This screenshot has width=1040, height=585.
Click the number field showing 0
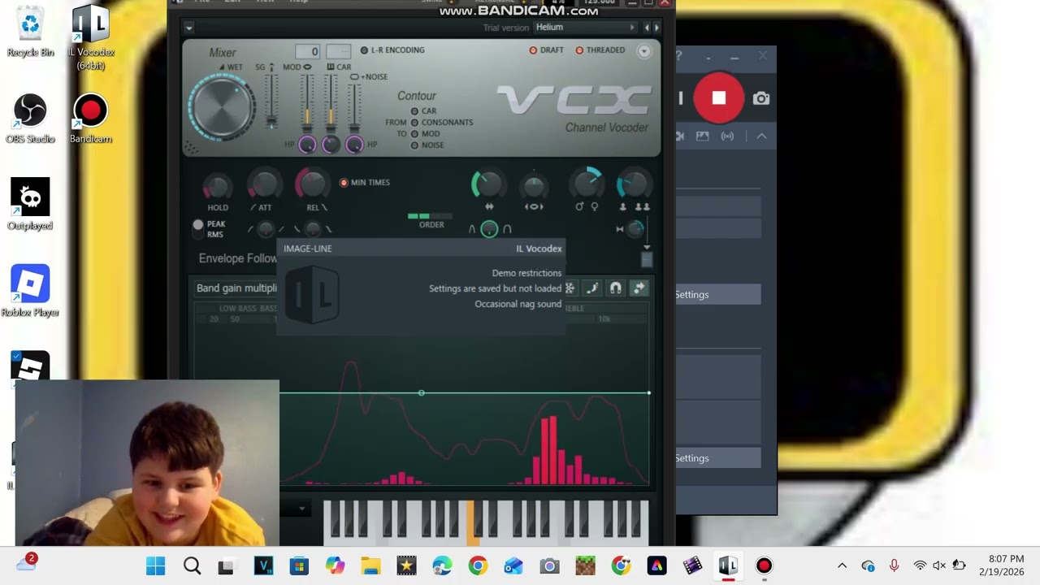click(x=308, y=51)
